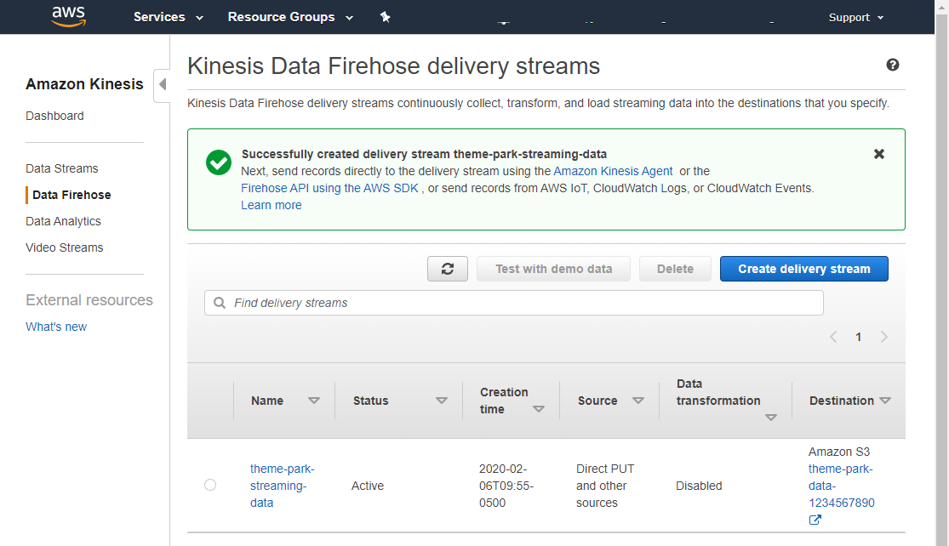Sort by the Destination column arrow
The width and height of the screenshot is (949, 546).
coord(885,401)
